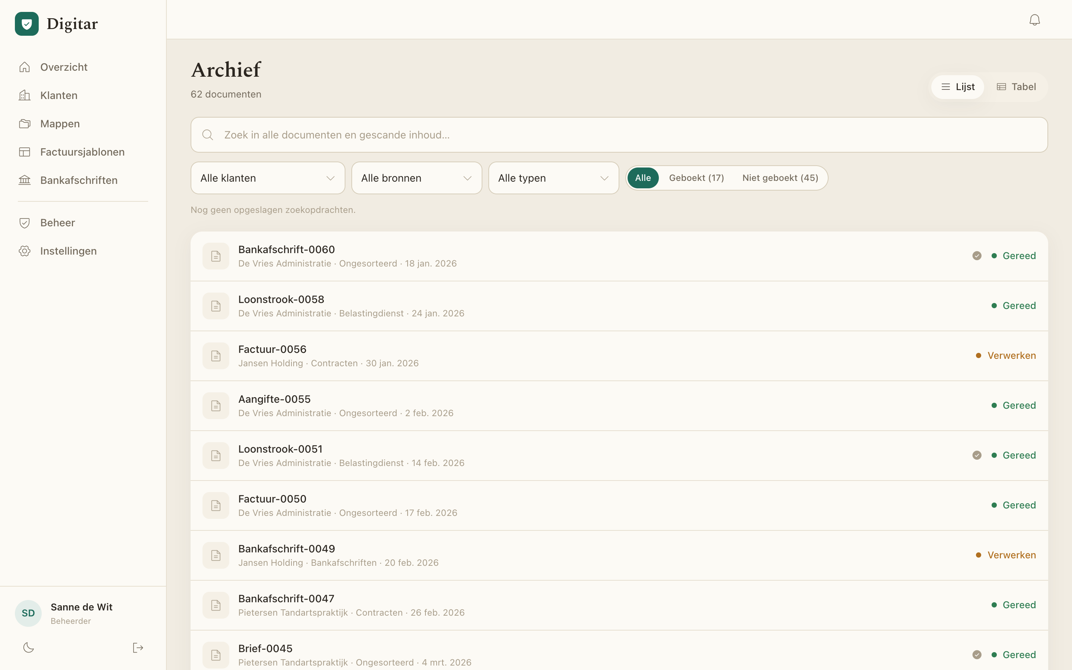The image size is (1072, 670).
Task: Go to Instellingen
Action: [83, 251]
